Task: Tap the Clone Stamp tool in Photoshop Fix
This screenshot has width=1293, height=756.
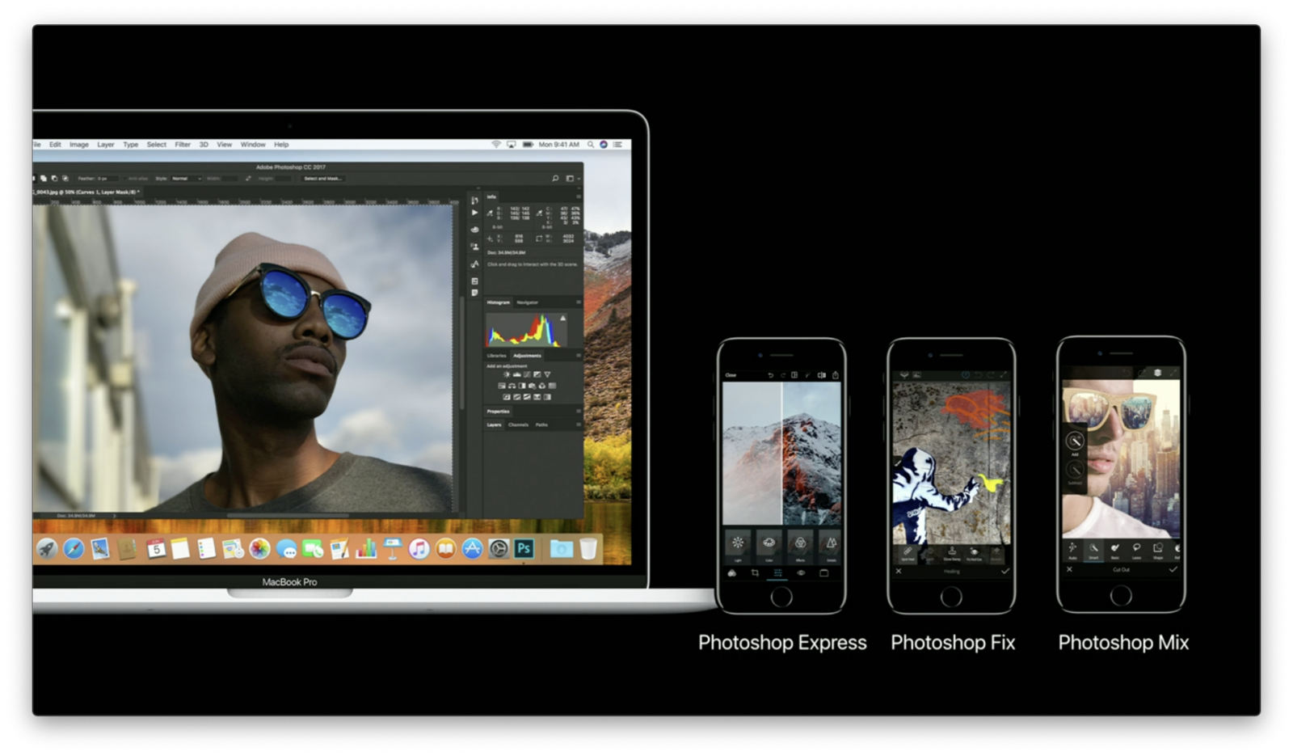Action: [x=952, y=552]
